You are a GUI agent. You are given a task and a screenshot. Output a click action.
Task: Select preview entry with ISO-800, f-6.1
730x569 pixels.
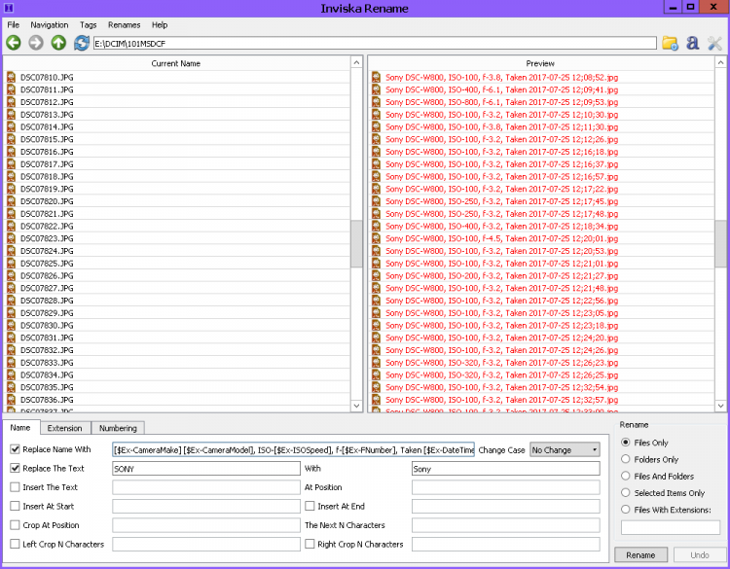click(x=541, y=102)
